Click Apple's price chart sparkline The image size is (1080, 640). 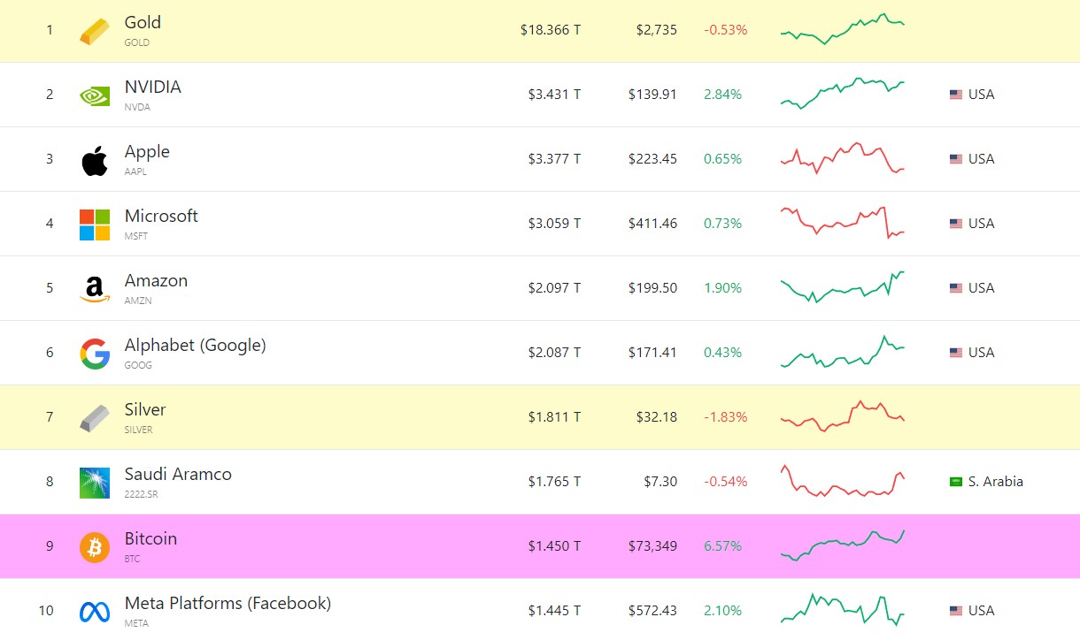[842, 159]
